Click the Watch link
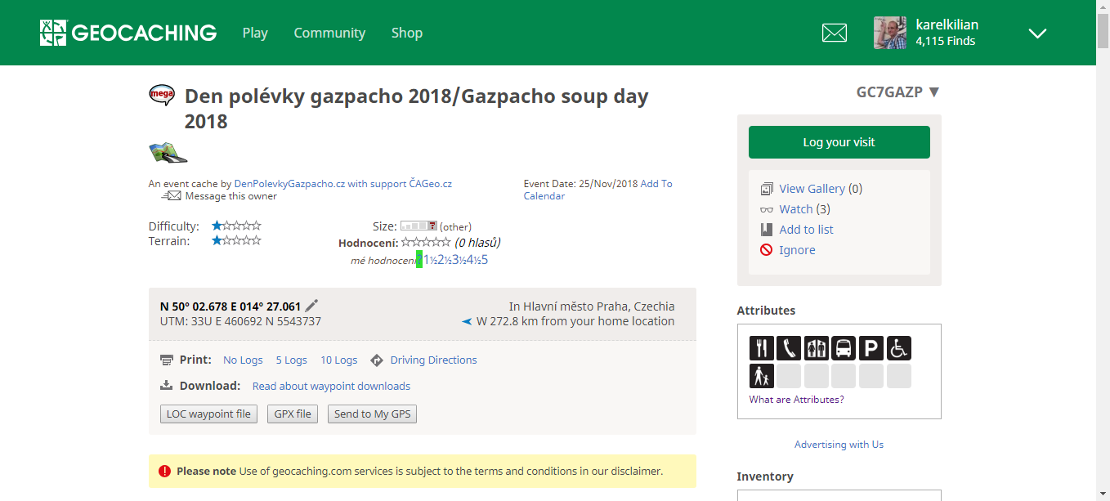The image size is (1110, 501). [x=796, y=209]
